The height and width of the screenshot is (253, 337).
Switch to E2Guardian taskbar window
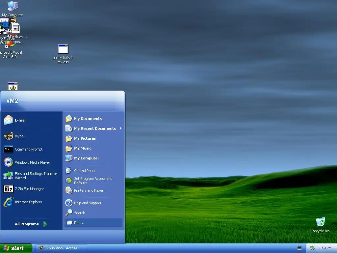[61, 248]
